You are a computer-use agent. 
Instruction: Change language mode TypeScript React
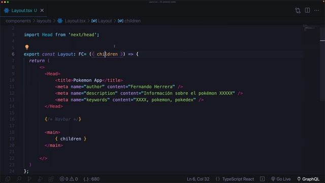[238, 179]
